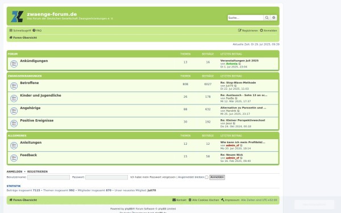Open newest member Juli70 profile
This screenshot has height=213, width=341.
[x=152, y=190]
